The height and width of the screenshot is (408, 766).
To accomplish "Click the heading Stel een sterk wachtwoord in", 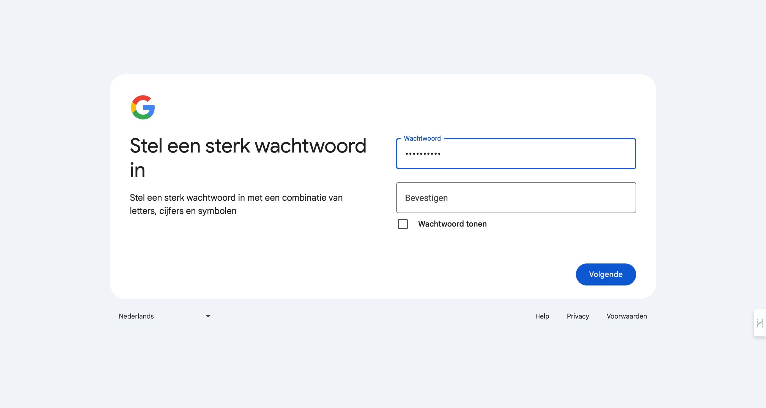I will 248,158.
